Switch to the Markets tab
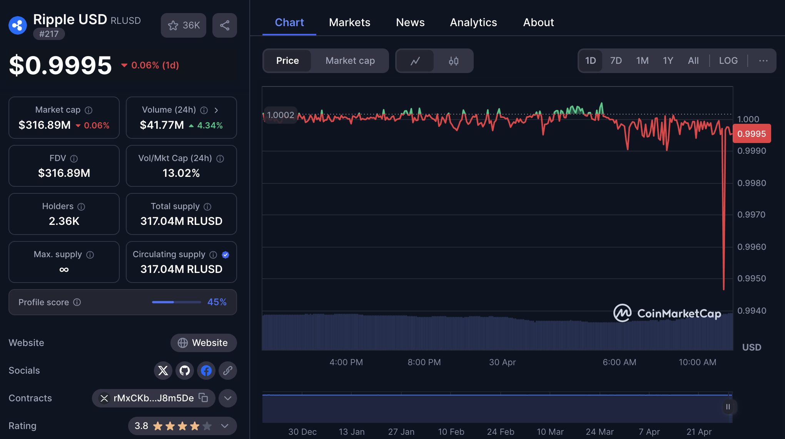Image resolution: width=785 pixels, height=439 pixels. (x=350, y=22)
